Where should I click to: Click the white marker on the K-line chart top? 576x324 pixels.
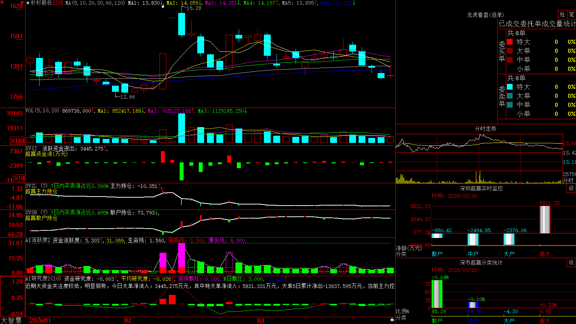click(x=163, y=6)
